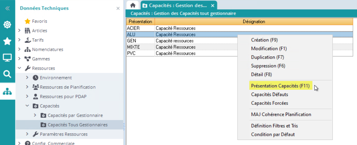Expand the Nomenclatures tree arrow
Screen dimensions: 357x145
(19, 49)
